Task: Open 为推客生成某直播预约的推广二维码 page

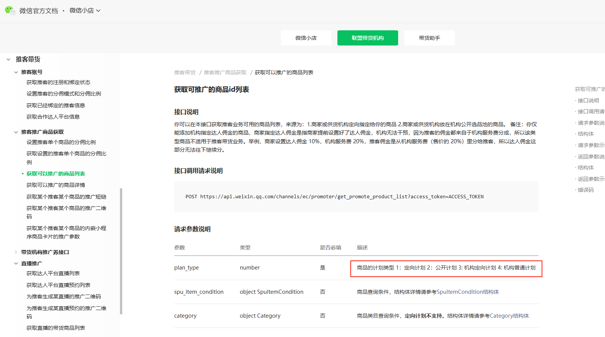Action: pyautogui.click(x=66, y=312)
